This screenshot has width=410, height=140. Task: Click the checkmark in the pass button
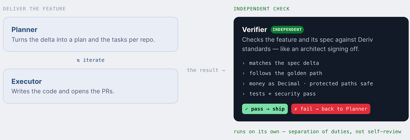(x=247, y=109)
